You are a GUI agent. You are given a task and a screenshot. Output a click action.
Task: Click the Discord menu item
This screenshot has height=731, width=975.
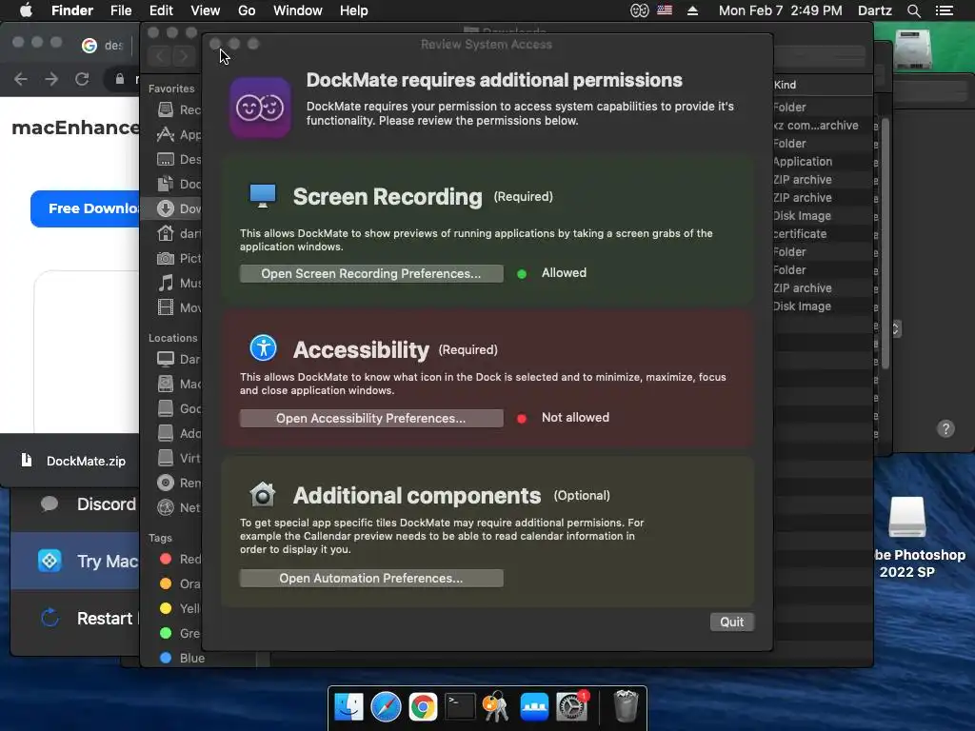coord(75,504)
